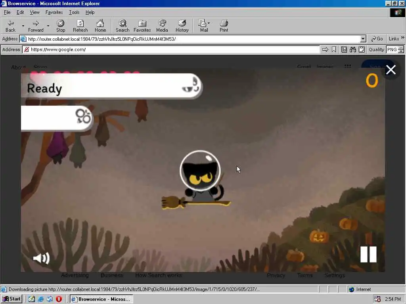Open the View menu
Viewport: 406px width, 304px height.
pos(35,12)
